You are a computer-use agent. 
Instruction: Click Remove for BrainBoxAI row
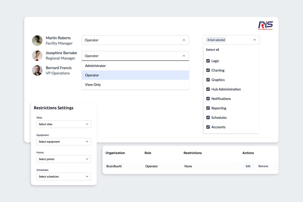coord(263,166)
